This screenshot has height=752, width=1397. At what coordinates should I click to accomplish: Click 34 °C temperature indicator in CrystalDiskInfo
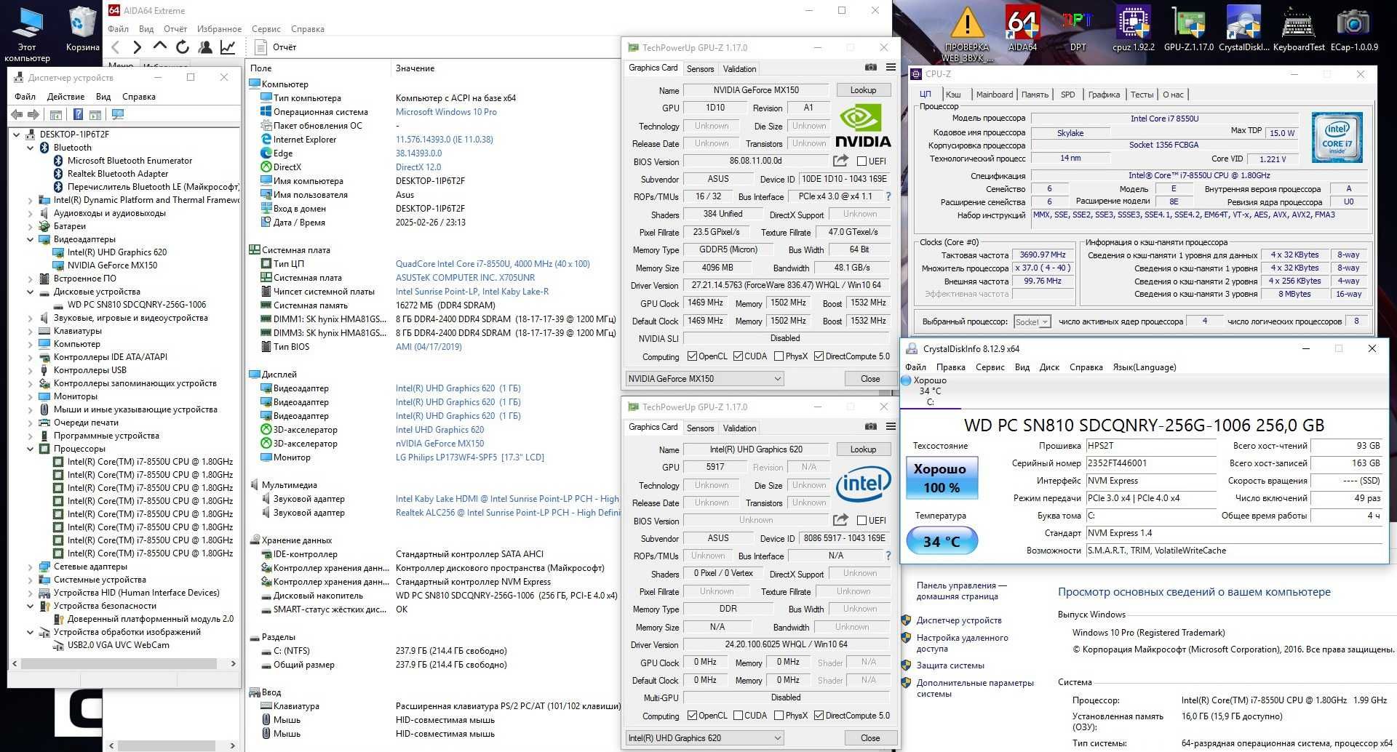[x=942, y=542]
